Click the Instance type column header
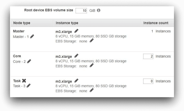Viewport: 184px width, 111px height. pyautogui.click(x=67, y=23)
